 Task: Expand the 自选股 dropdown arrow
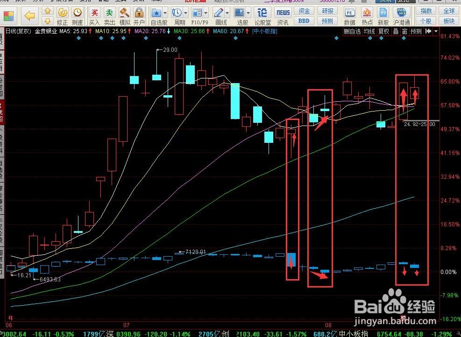[x=165, y=13]
